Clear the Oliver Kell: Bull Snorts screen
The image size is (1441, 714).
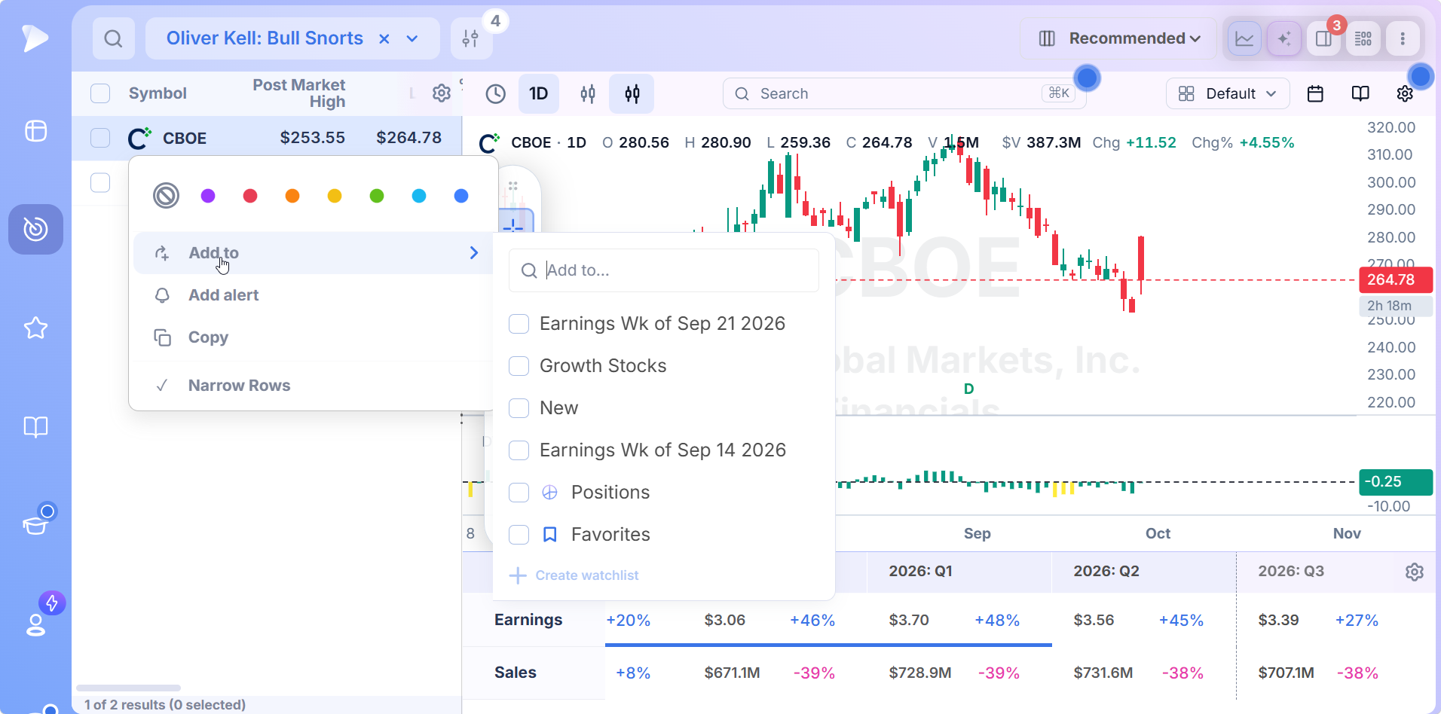(x=384, y=38)
